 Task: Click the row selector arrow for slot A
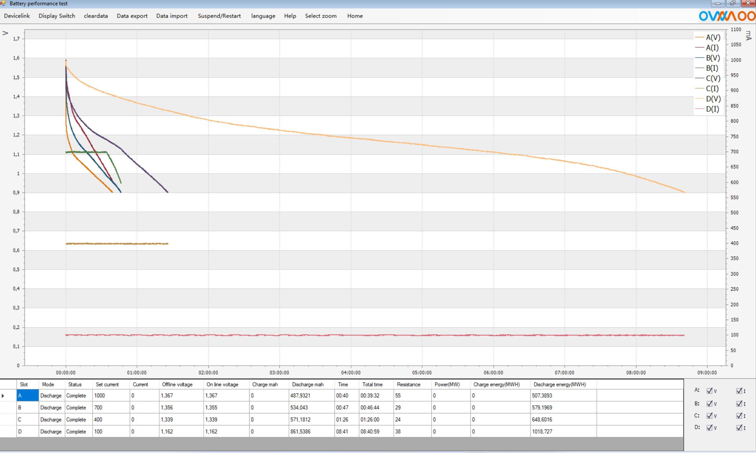[3, 396]
